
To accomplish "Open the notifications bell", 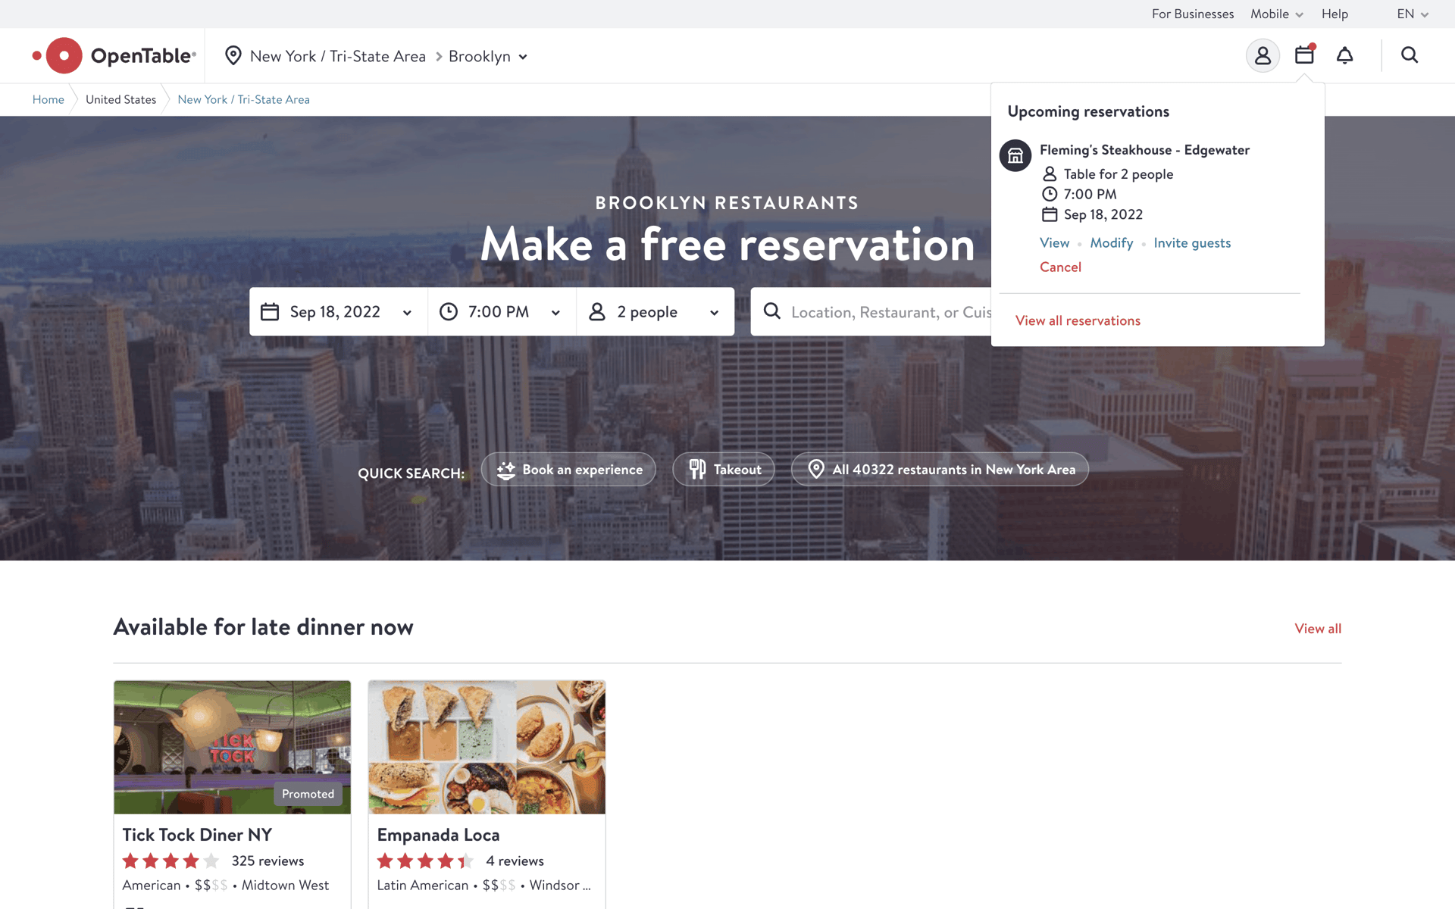I will 1344,55.
